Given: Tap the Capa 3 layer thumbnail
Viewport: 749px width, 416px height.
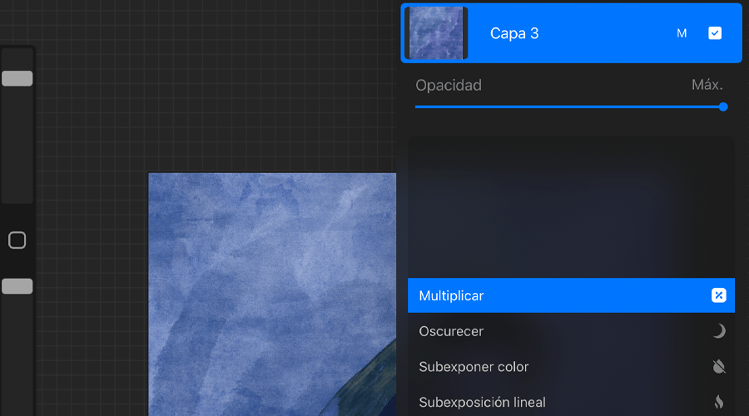Looking at the screenshot, I should (435, 33).
